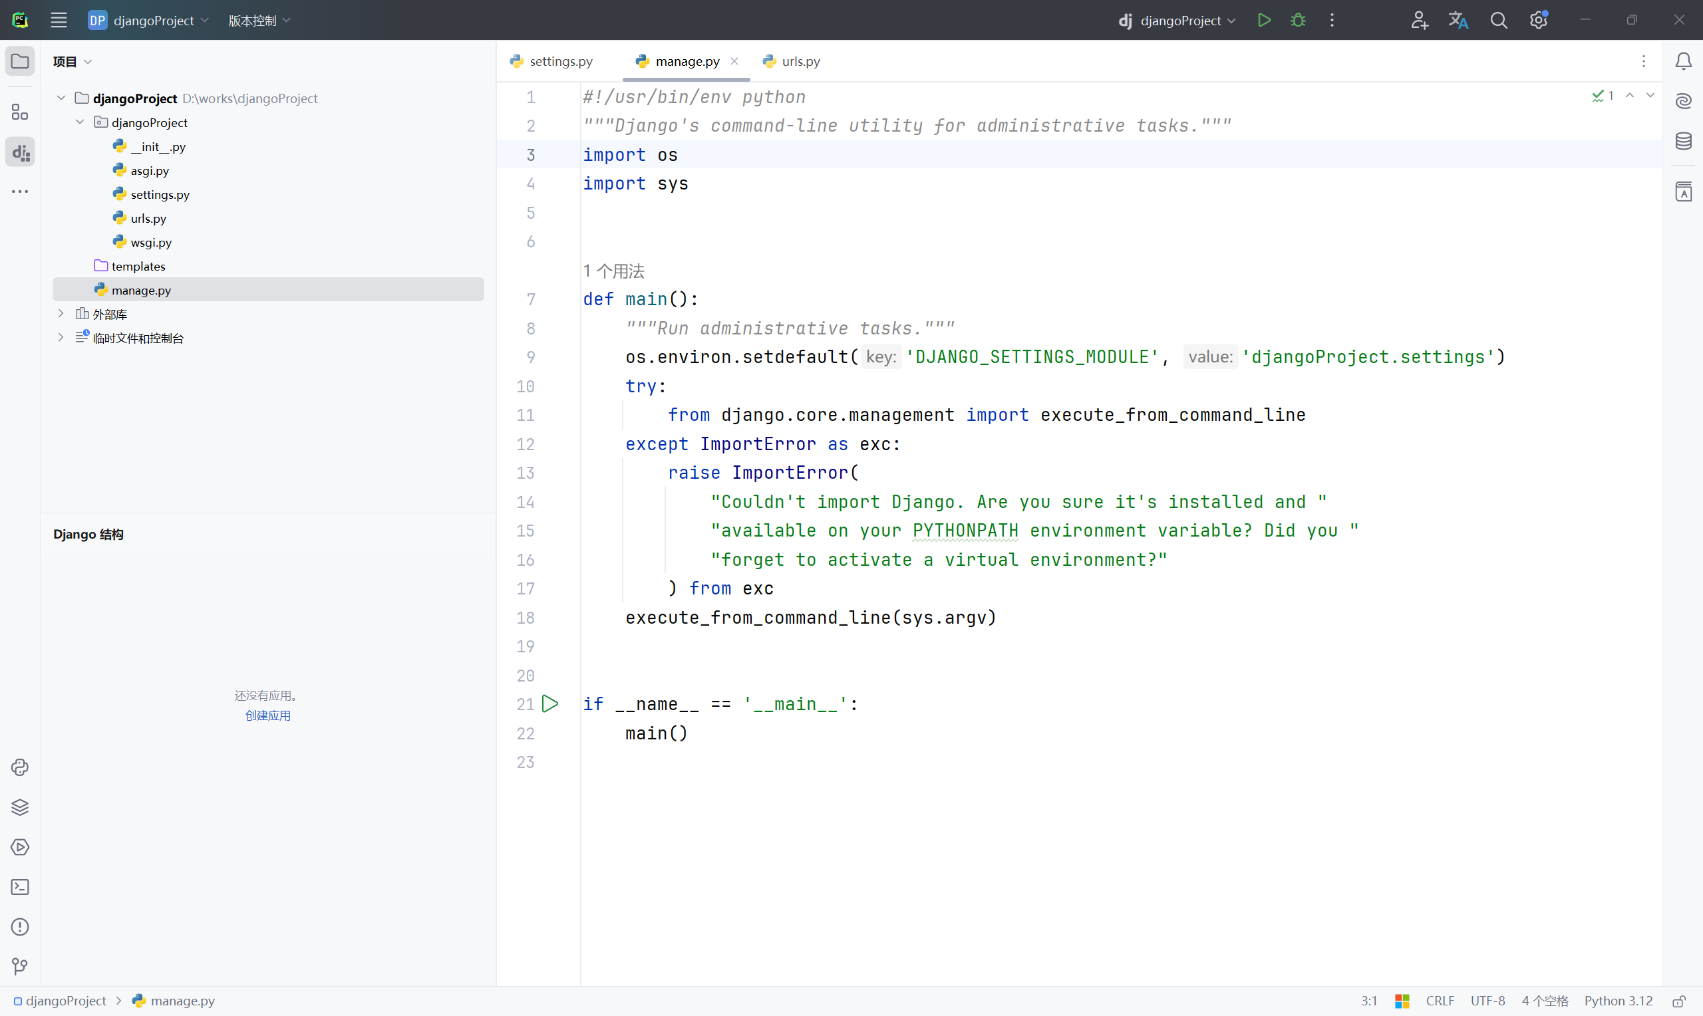Change UTF-8 file encoding
1703x1016 pixels.
pyautogui.click(x=1487, y=1001)
